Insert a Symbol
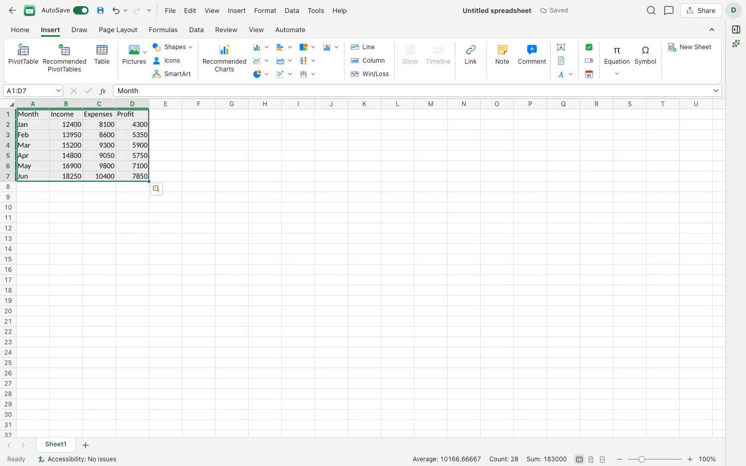 (x=645, y=54)
